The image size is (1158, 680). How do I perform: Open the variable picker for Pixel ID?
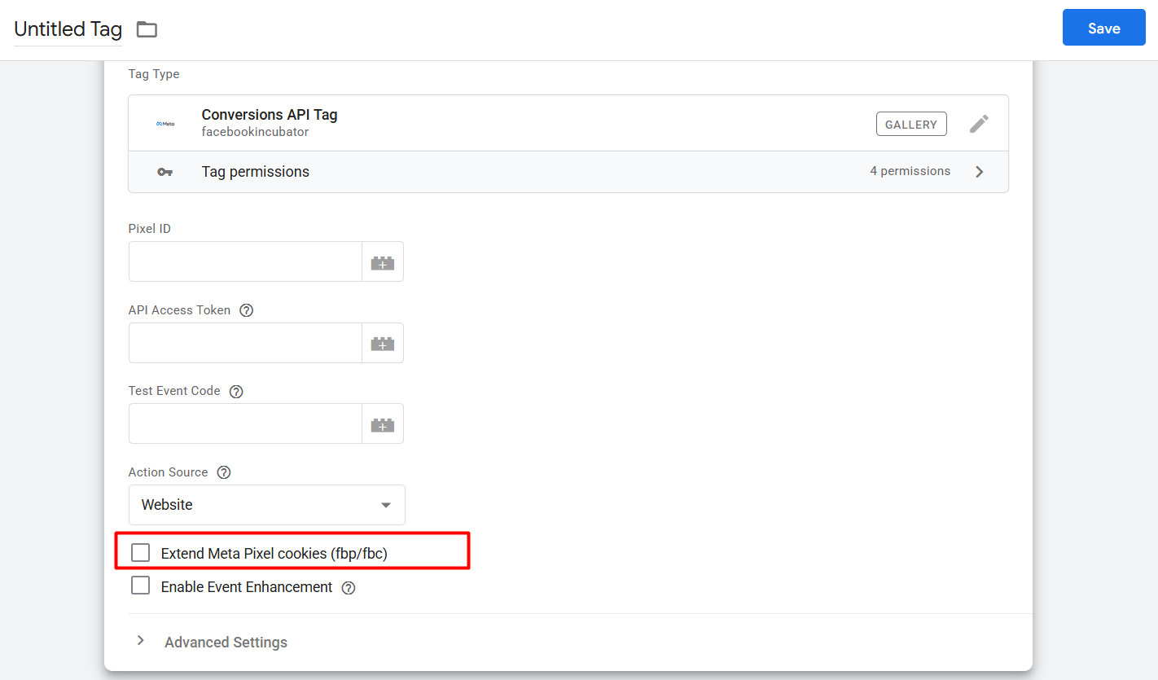click(382, 262)
